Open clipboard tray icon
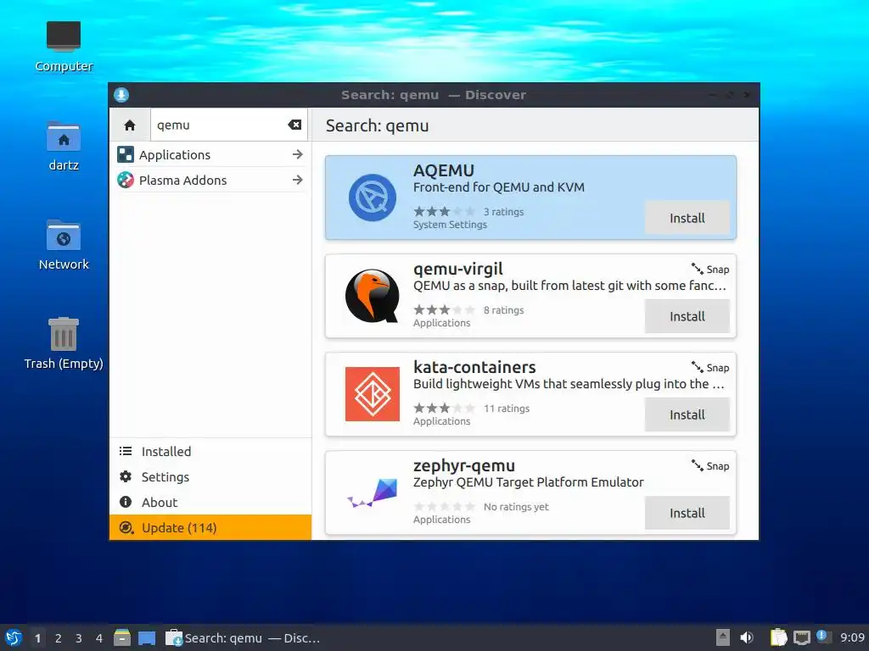The height and width of the screenshot is (651, 869). [x=779, y=637]
